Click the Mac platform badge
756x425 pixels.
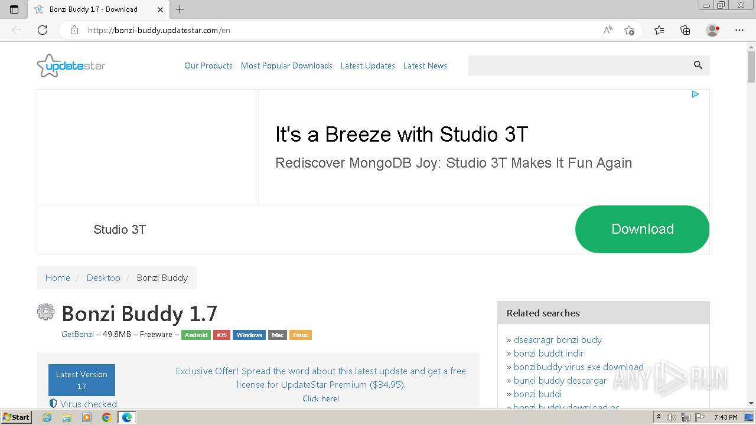click(x=278, y=335)
